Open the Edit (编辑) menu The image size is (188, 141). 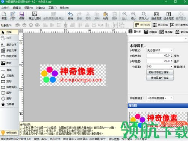[17, 8]
